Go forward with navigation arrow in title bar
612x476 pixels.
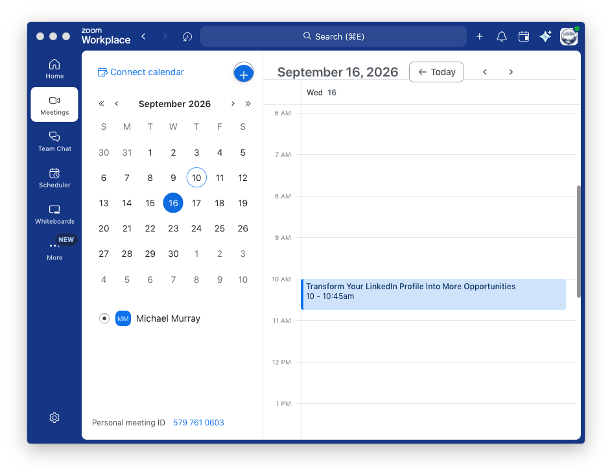coord(165,36)
